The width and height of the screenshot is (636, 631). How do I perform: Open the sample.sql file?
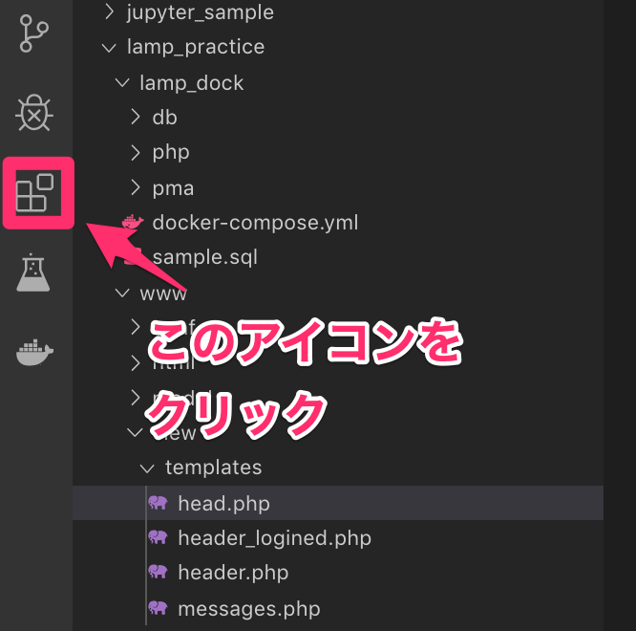pyautogui.click(x=204, y=257)
